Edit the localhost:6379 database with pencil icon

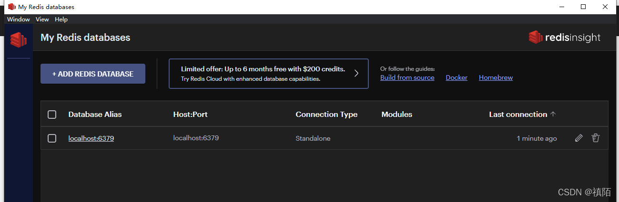coord(579,138)
